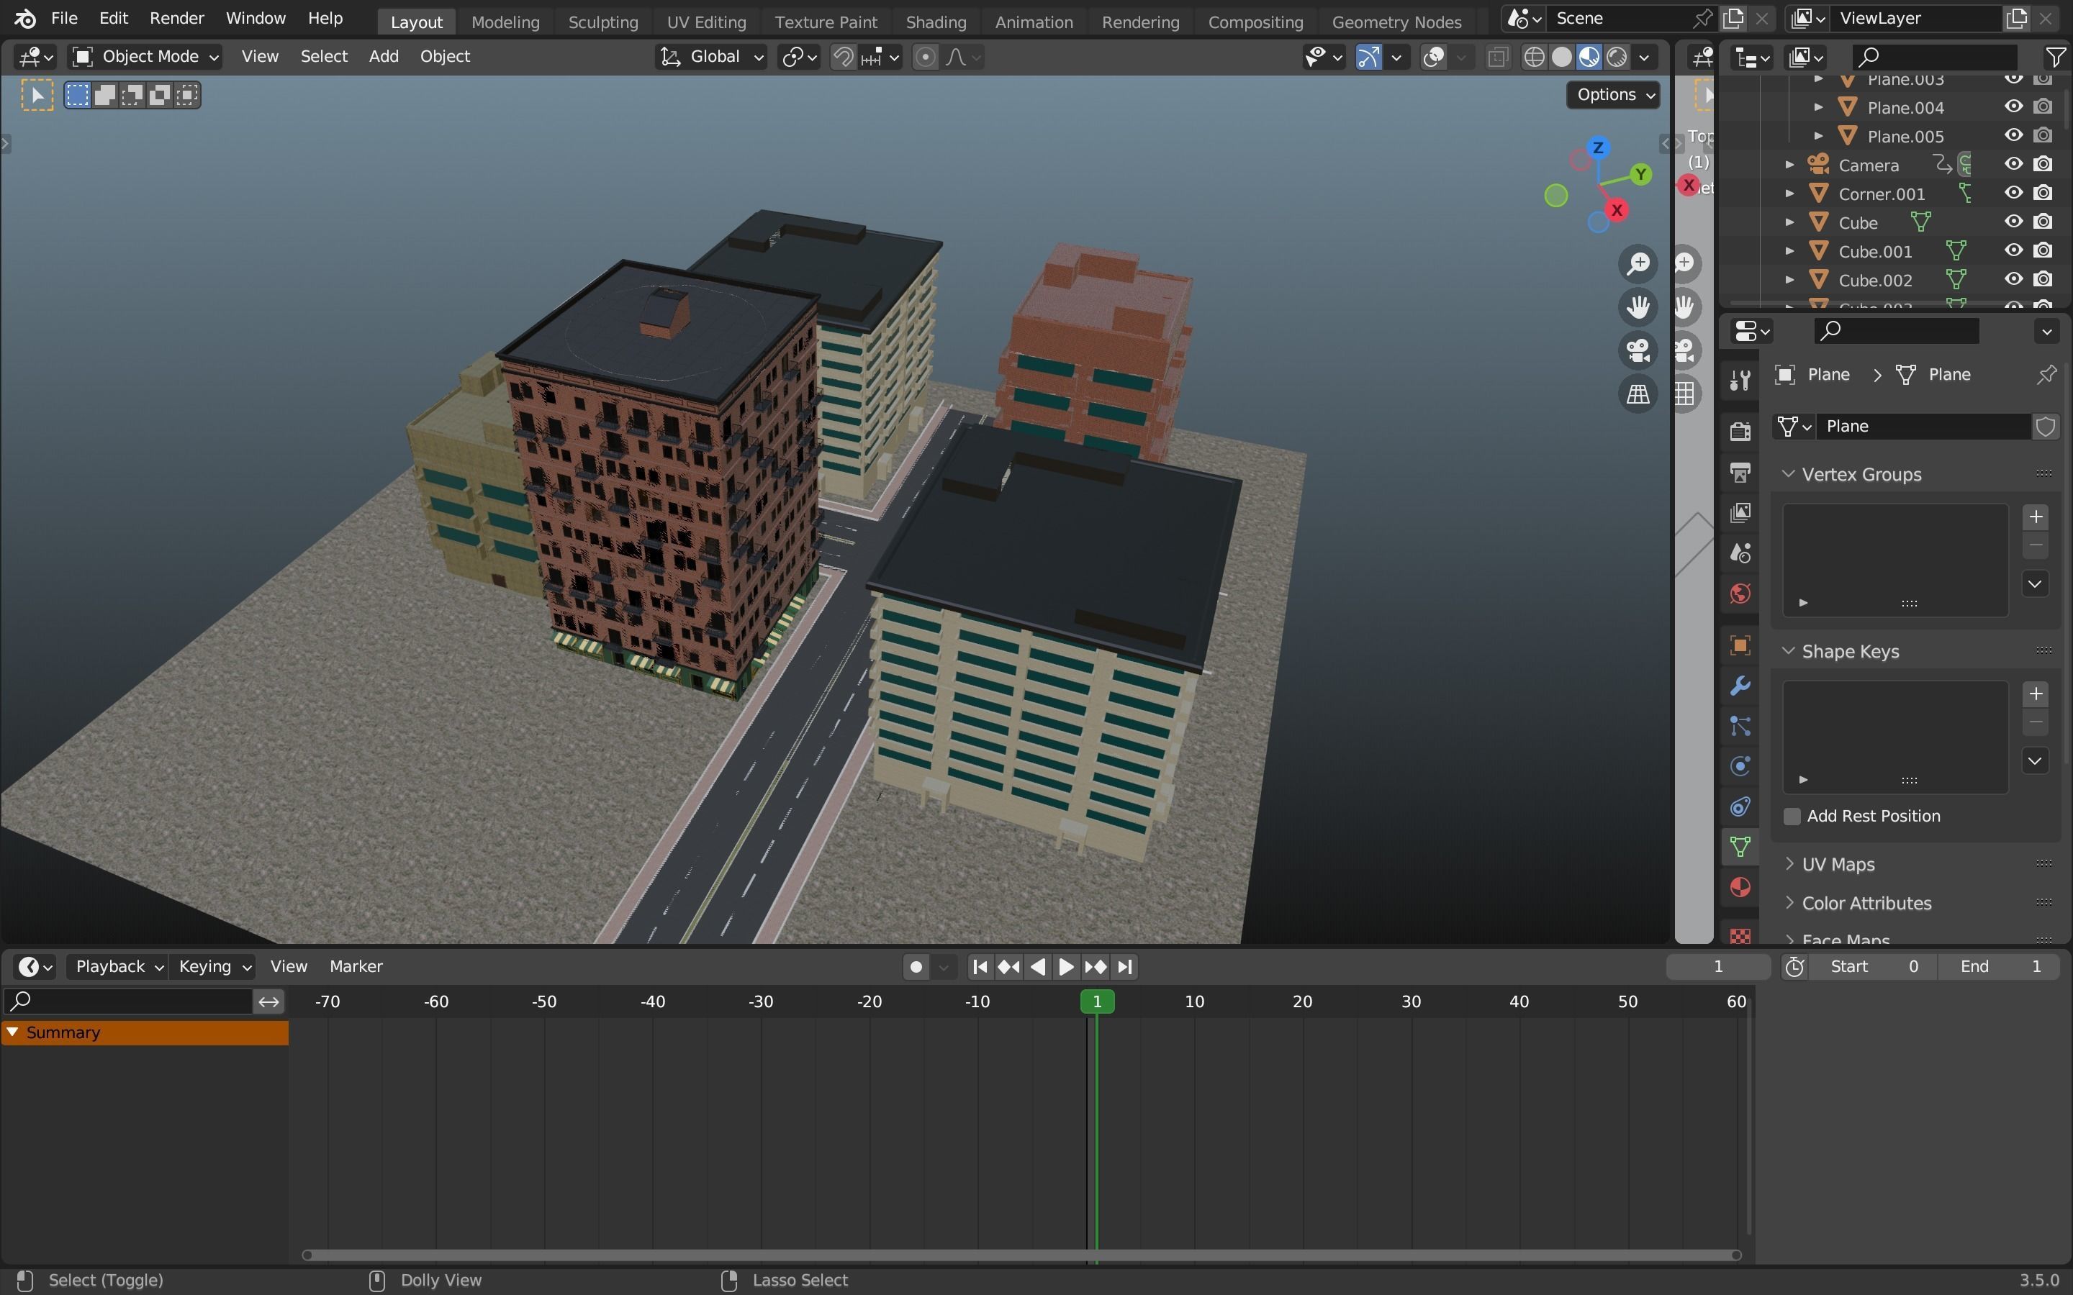Image resolution: width=2073 pixels, height=1295 pixels.
Task: Open the Render properties tab
Action: [1740, 431]
